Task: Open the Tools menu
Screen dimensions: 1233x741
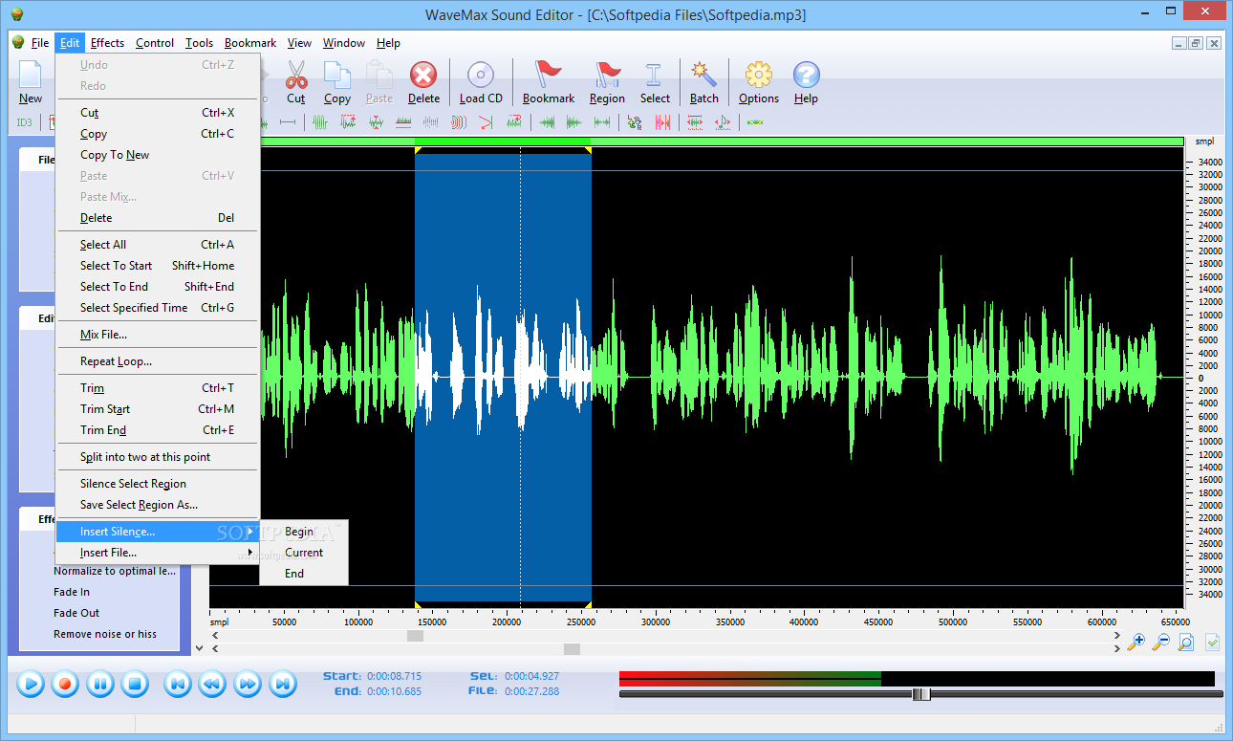Action: [199, 43]
